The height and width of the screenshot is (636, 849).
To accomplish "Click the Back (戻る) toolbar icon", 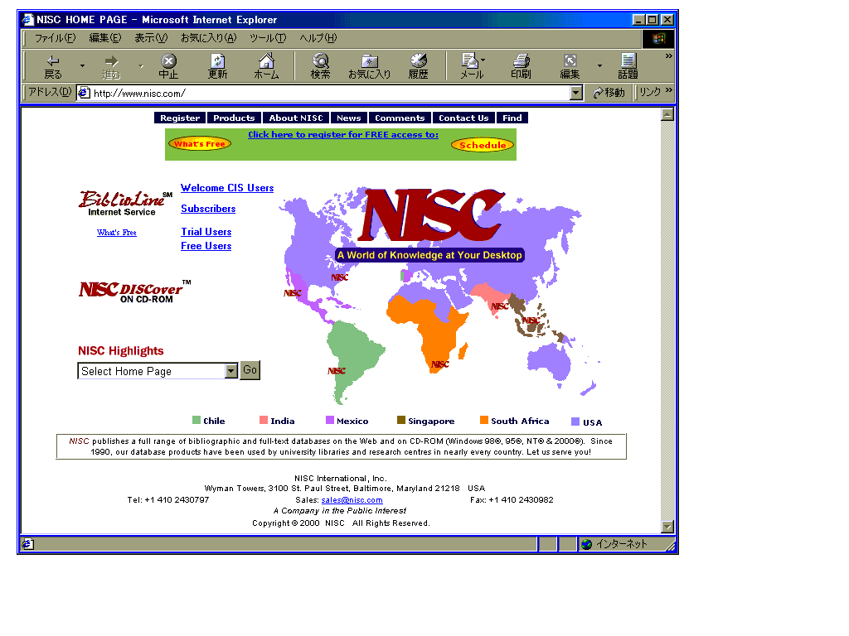I will 52,66.
